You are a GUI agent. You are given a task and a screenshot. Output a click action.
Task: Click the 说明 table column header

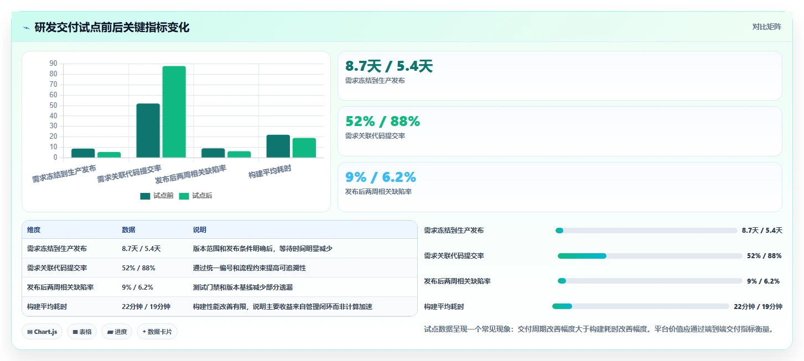pyautogui.click(x=200, y=230)
